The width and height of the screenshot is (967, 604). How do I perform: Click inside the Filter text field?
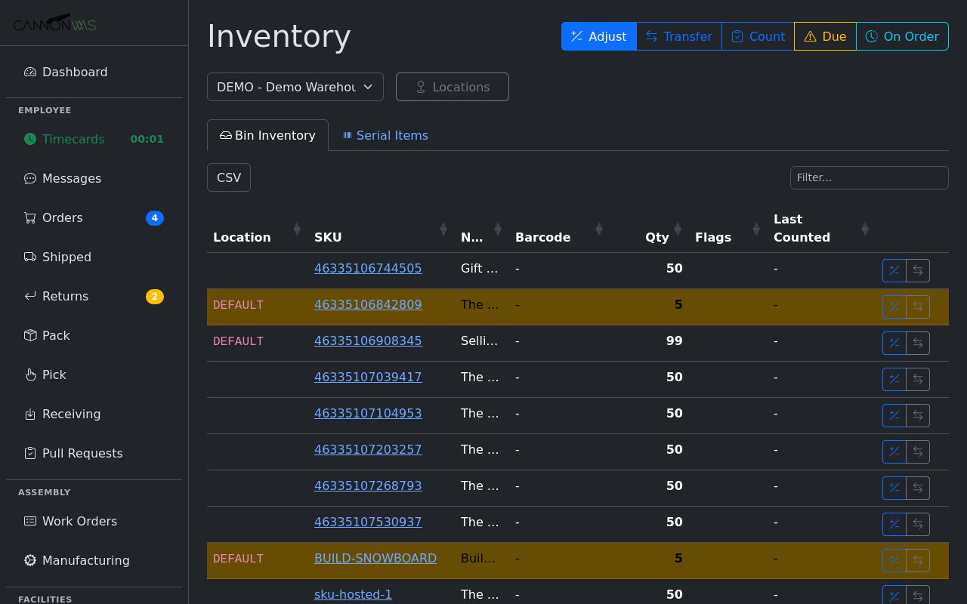pyautogui.click(x=869, y=177)
